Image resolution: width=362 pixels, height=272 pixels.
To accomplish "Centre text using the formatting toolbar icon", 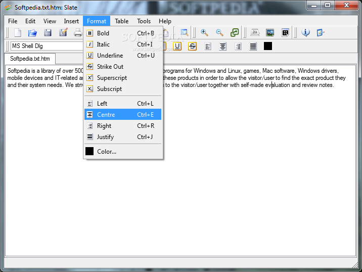I will pos(222,47).
